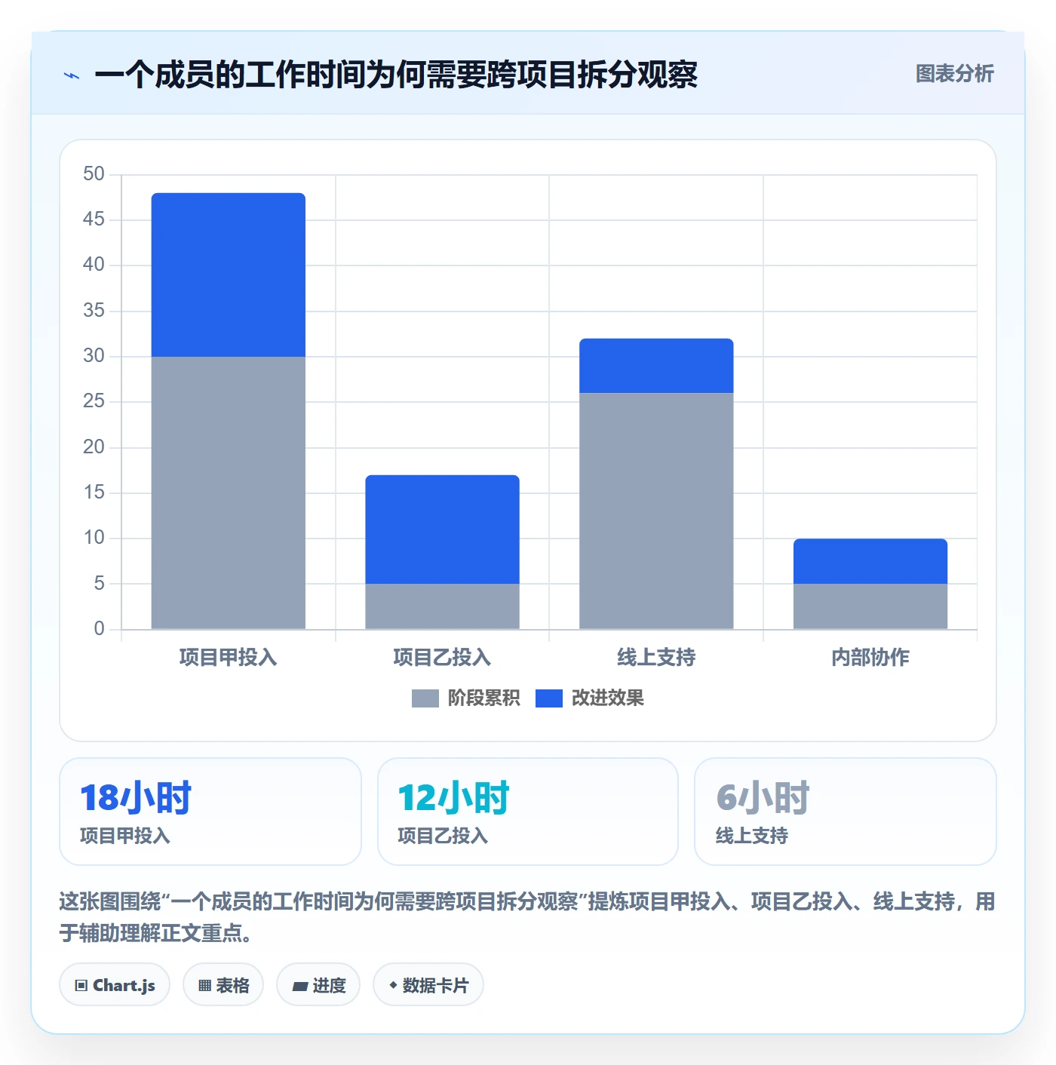Click the lightning icon beside the title
The image size is (1056, 1065).
[72, 75]
